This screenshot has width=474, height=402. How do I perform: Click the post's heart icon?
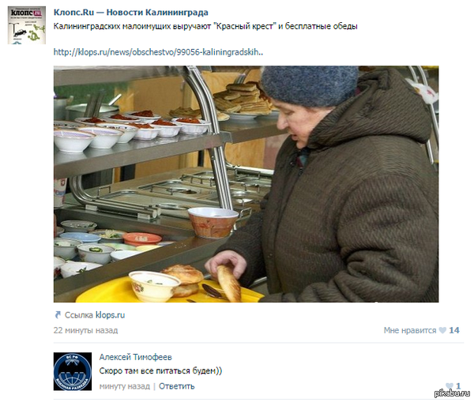(x=442, y=330)
